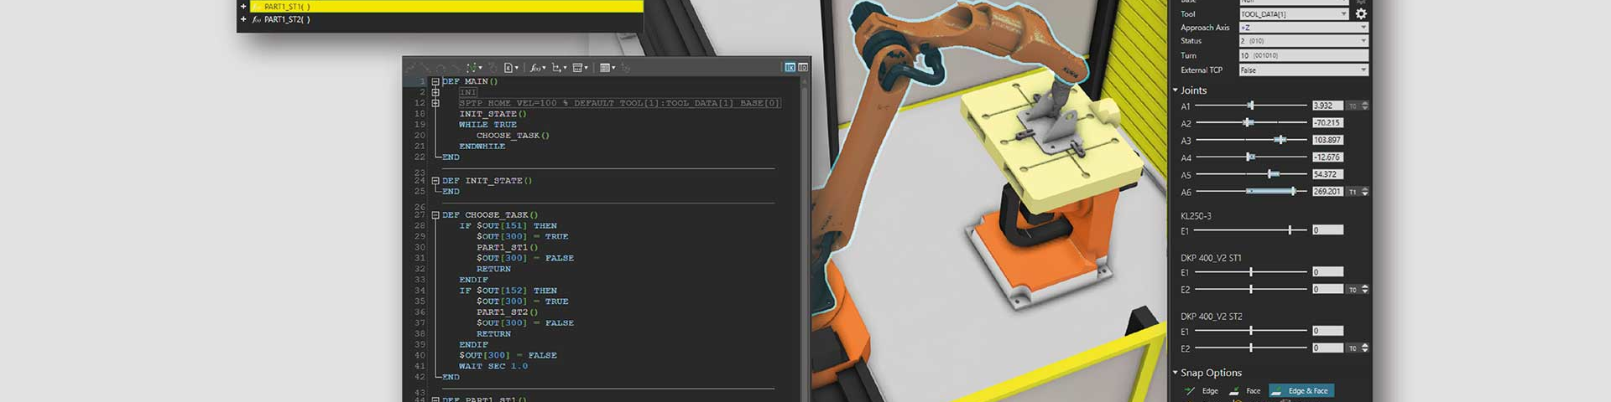Click the A2 joint slider

[x=1250, y=123]
